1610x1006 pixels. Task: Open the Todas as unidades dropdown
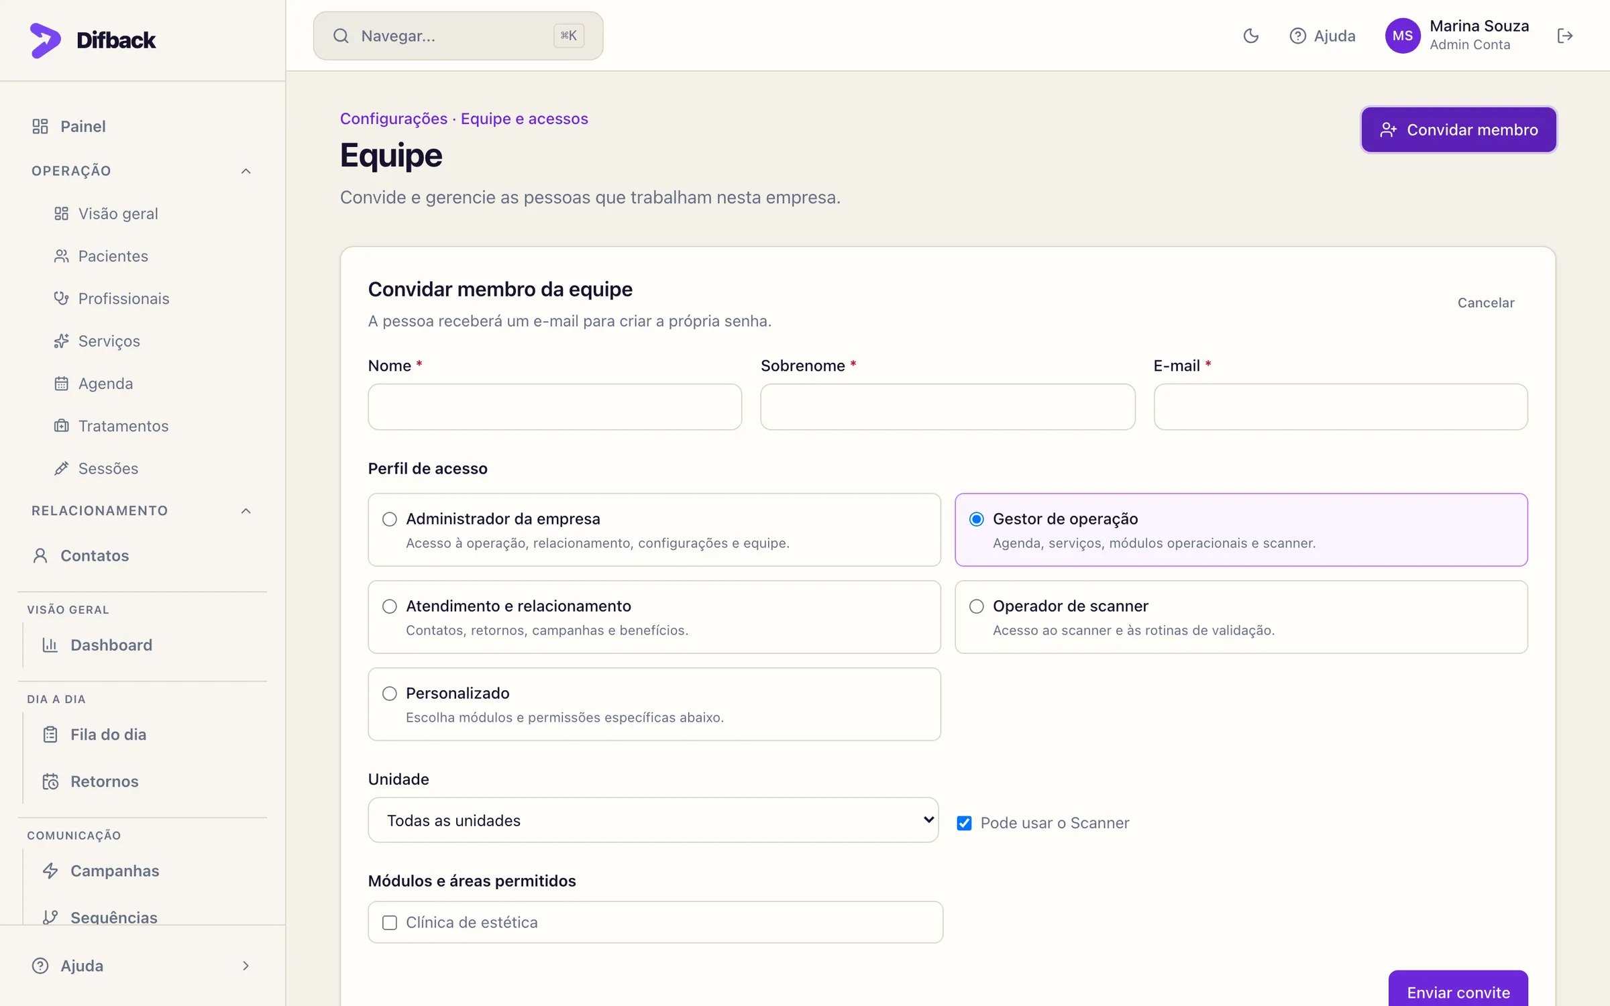tap(653, 820)
